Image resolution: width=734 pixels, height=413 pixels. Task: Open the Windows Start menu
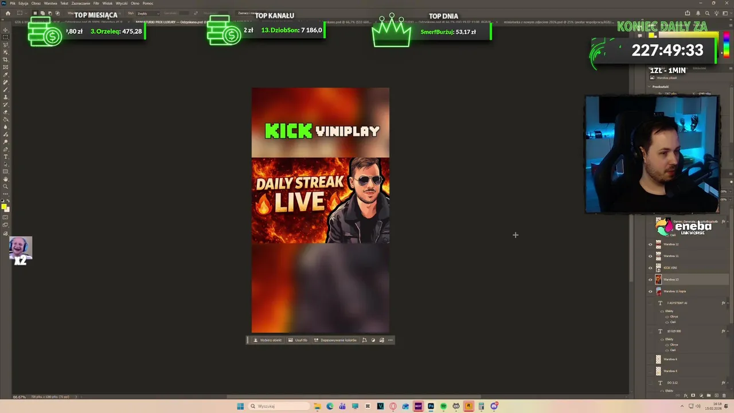pos(240,406)
